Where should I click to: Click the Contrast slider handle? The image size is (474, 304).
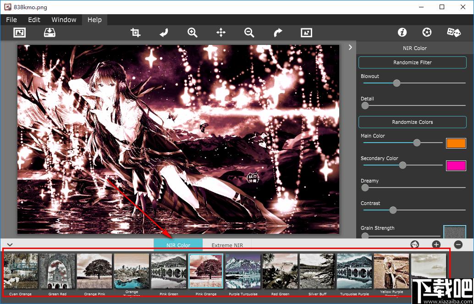(x=393, y=210)
